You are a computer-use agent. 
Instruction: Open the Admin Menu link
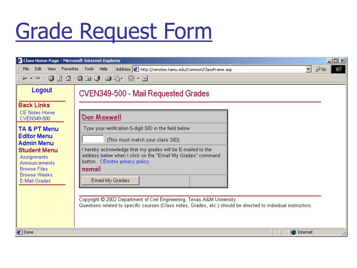[x=36, y=143]
